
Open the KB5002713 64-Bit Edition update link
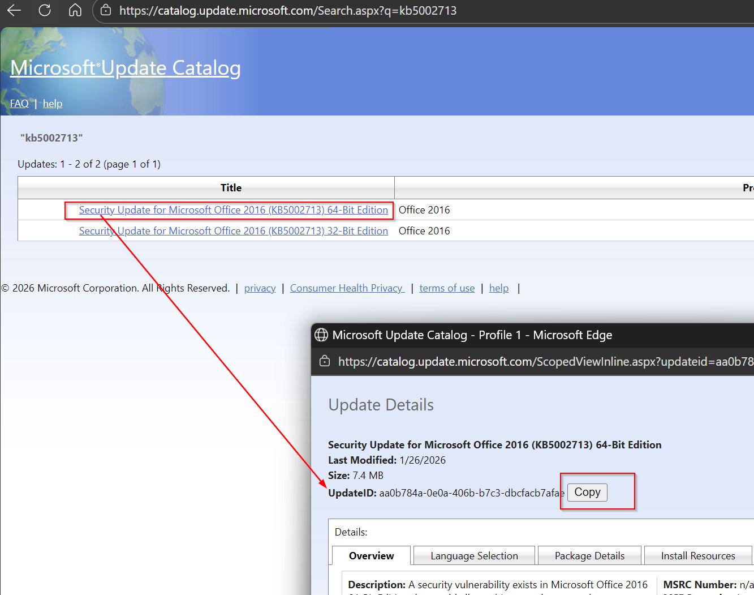click(233, 209)
